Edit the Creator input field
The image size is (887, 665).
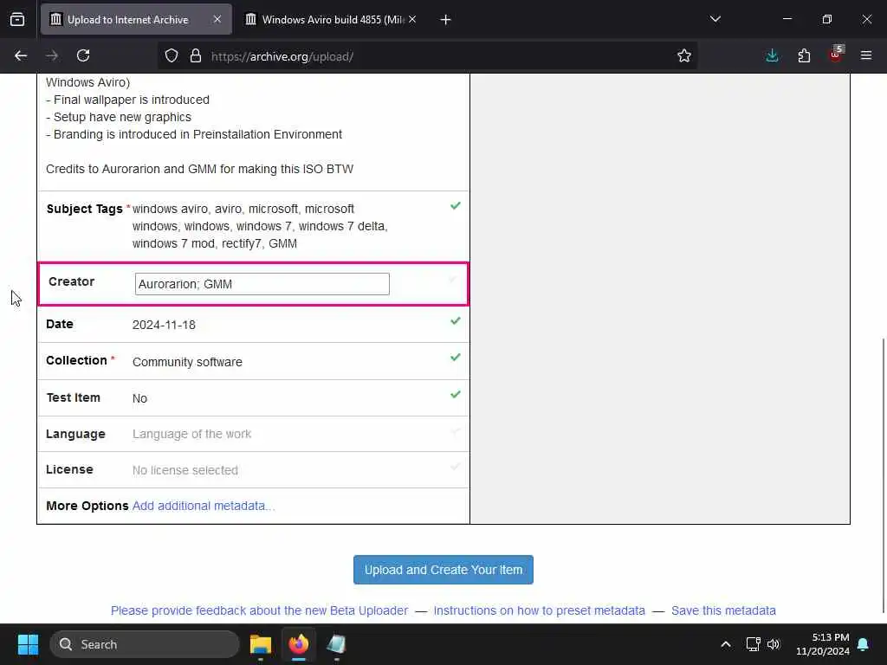pos(262,284)
